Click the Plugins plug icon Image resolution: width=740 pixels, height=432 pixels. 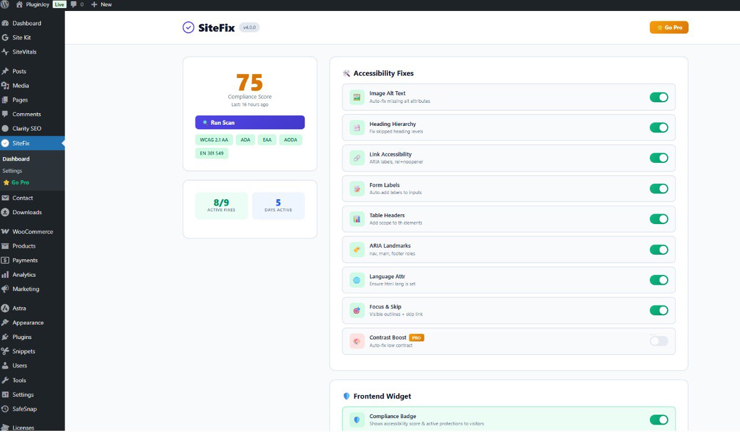[5, 337]
